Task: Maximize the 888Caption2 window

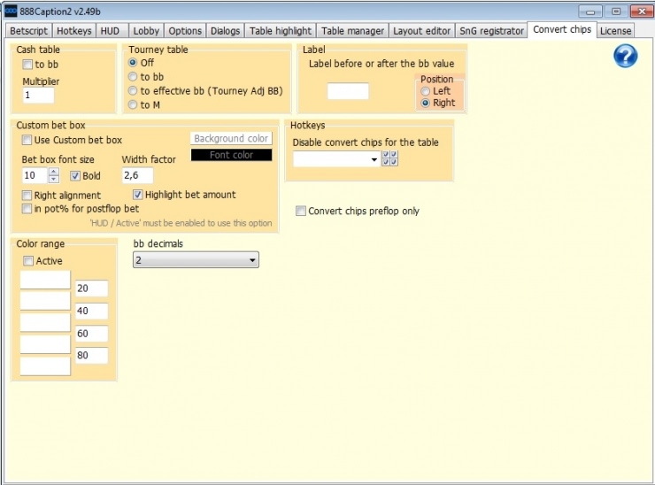Action: coord(616,12)
